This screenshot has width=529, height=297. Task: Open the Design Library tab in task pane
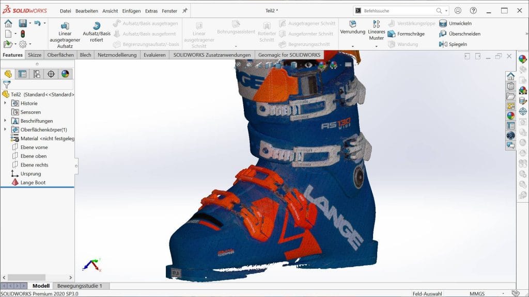[510, 86]
